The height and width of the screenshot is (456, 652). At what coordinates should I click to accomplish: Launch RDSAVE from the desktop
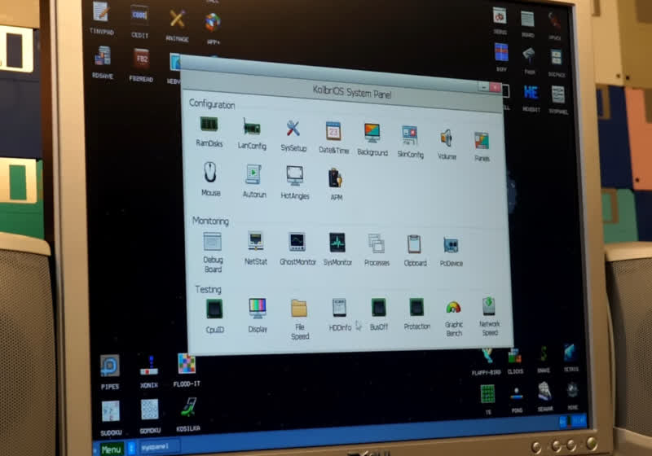click(x=103, y=63)
